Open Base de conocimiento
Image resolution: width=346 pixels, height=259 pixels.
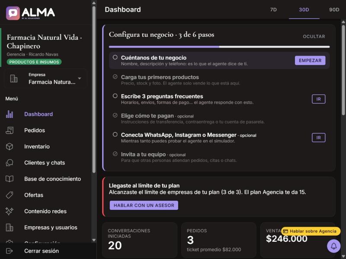46,179
